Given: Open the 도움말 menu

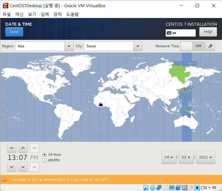Looking at the screenshot, I should [72, 14].
